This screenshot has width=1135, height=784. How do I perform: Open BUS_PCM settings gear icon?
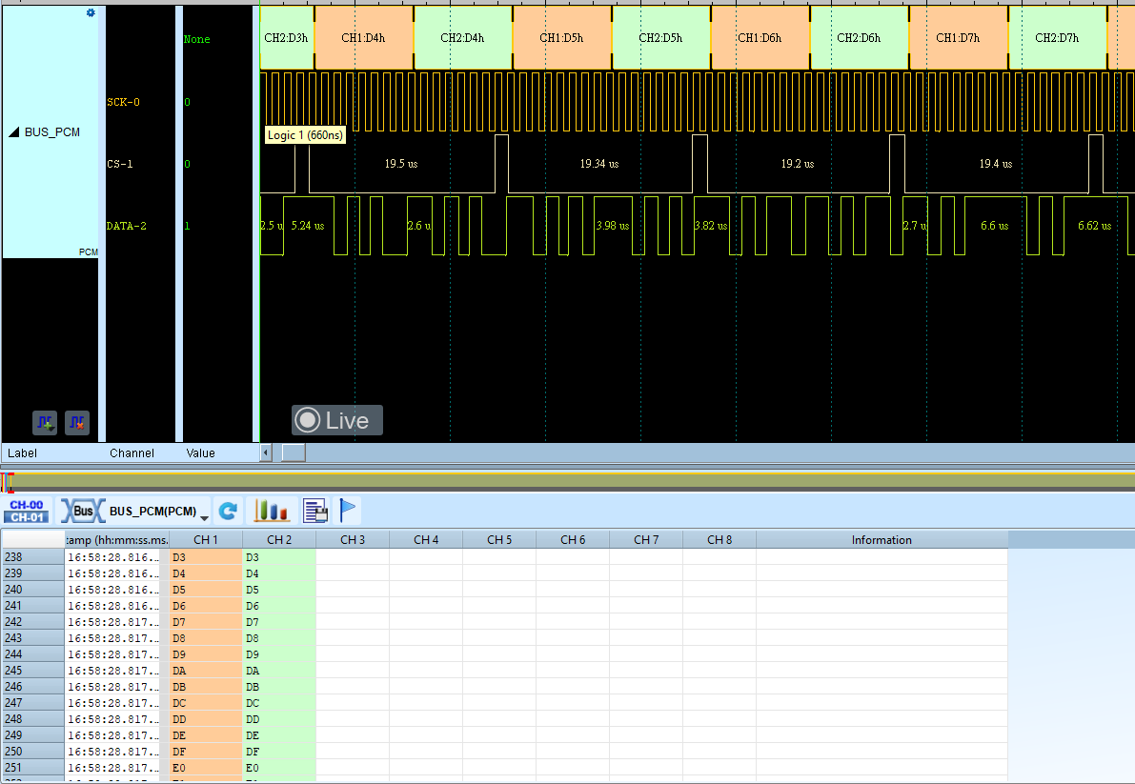tap(91, 13)
